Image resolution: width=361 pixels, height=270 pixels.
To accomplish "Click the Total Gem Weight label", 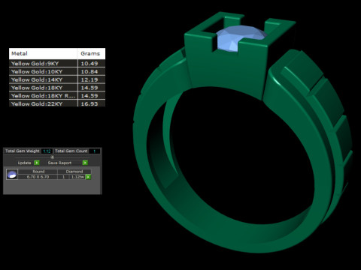I will [x=23, y=151].
